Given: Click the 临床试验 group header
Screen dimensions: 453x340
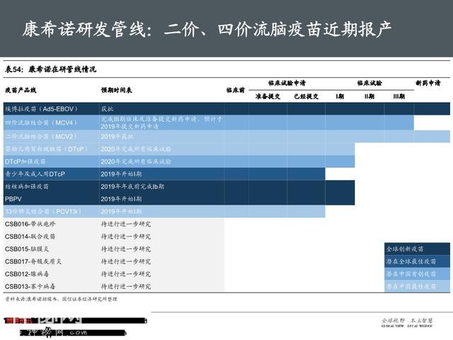Looking at the screenshot, I should point(369,84).
